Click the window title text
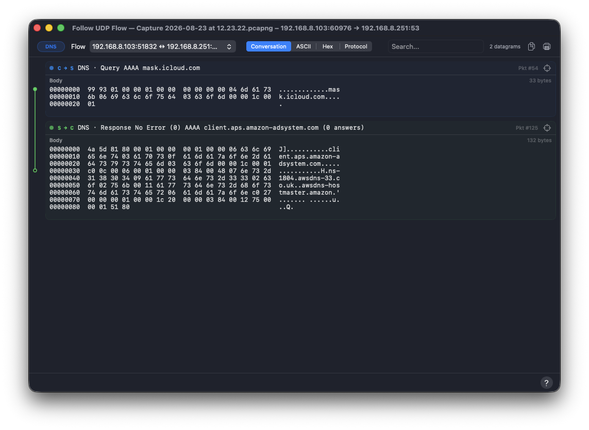This screenshot has width=589, height=430. (245, 28)
